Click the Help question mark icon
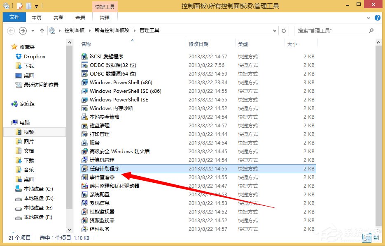 [378, 18]
